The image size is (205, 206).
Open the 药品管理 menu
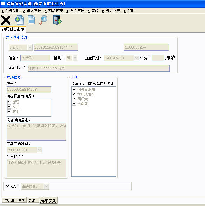54,11
